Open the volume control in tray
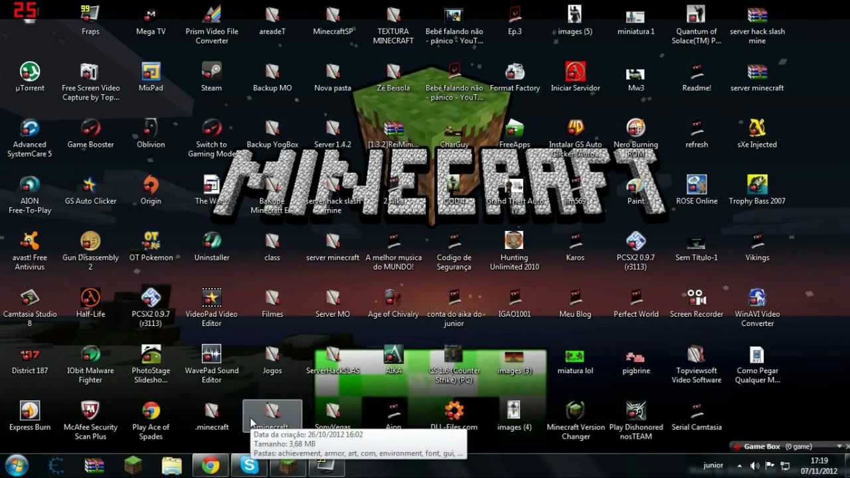This screenshot has height=478, width=850. pos(754,466)
